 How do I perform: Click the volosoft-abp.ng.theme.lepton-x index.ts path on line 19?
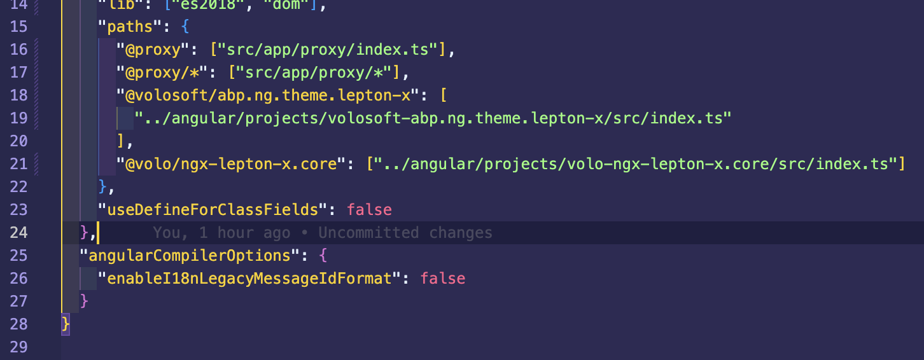click(x=433, y=118)
